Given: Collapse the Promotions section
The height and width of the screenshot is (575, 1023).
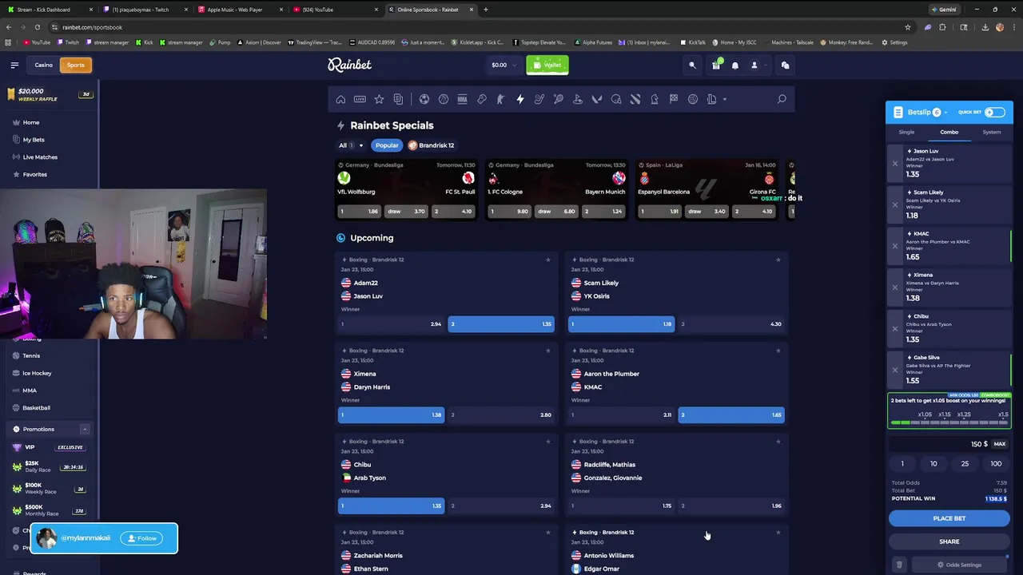Looking at the screenshot, I should pos(84,429).
